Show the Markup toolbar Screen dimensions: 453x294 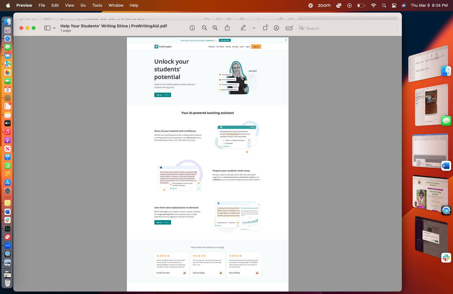(x=276, y=28)
